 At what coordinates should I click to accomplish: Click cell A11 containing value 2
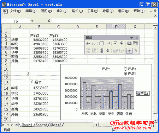(x=20, y=74)
